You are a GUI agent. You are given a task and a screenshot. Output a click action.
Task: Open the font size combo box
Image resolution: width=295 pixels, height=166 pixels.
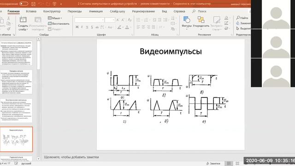(110, 20)
